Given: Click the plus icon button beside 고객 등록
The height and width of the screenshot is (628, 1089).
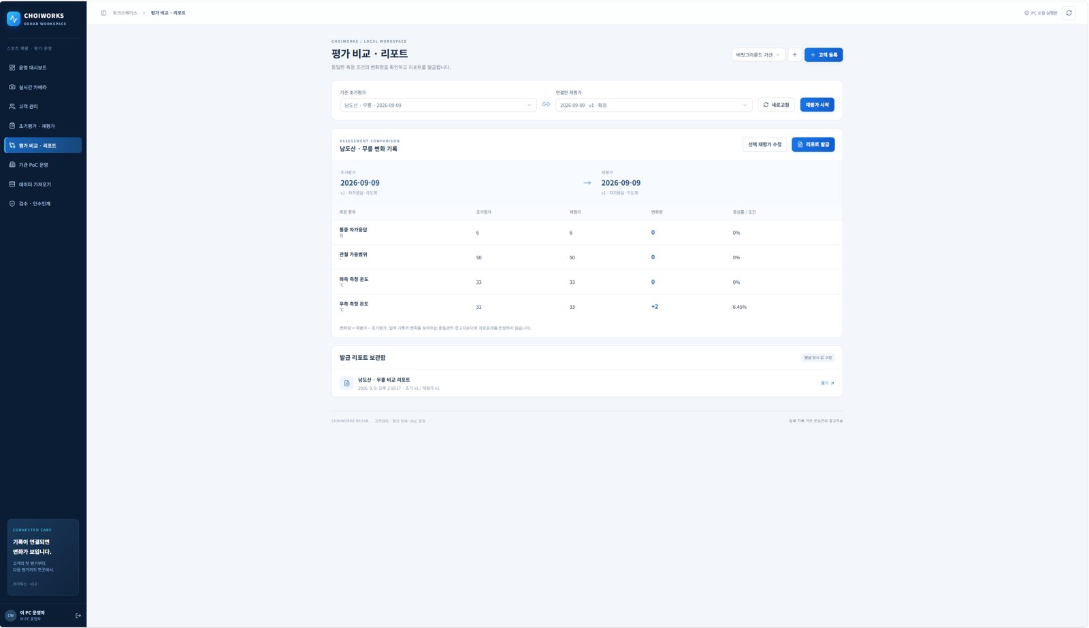Looking at the screenshot, I should [x=794, y=54].
